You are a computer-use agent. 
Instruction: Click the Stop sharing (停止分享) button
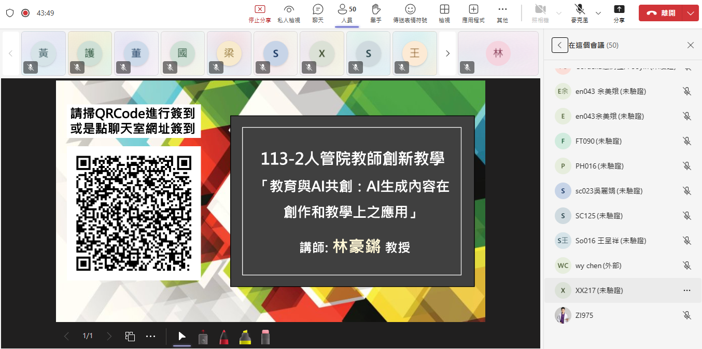tap(260, 14)
